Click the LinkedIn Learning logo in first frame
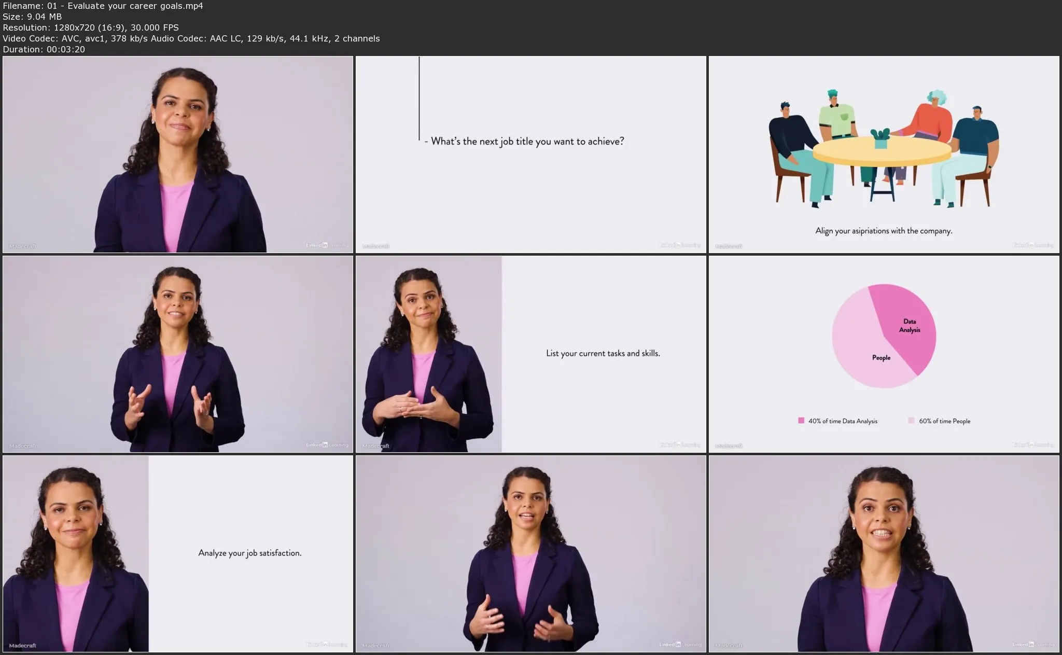1062x655 pixels. [327, 245]
